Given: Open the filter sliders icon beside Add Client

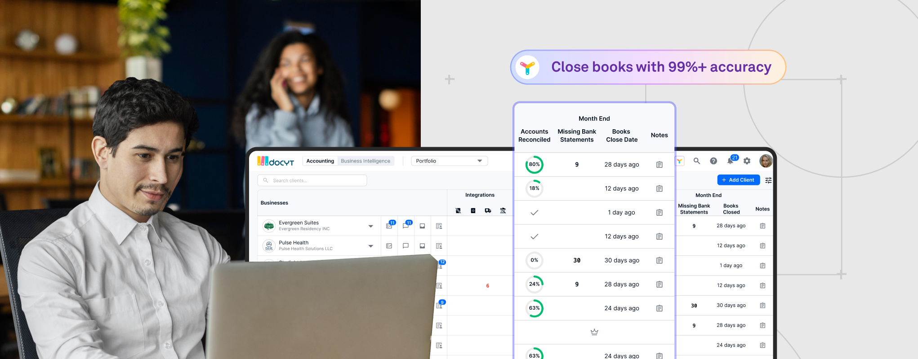Looking at the screenshot, I should click(x=768, y=180).
